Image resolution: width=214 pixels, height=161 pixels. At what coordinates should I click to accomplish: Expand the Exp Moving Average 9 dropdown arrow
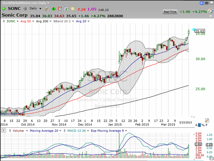(126, 131)
